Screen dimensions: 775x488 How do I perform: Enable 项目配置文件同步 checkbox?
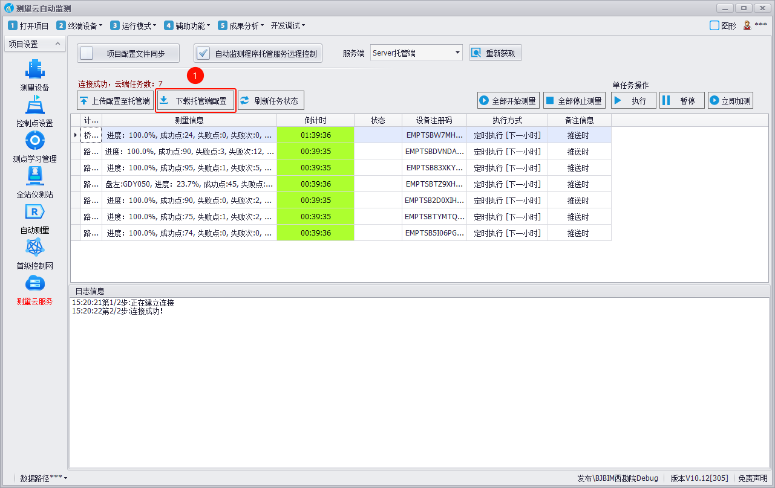87,53
